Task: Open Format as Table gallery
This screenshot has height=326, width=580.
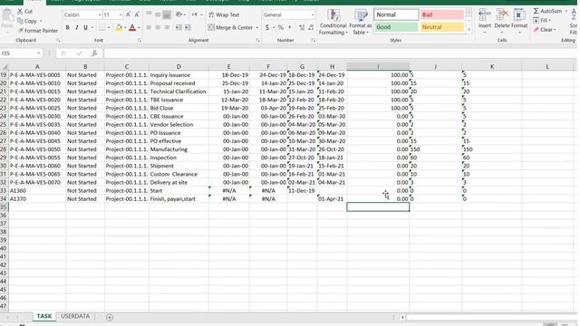Action: [x=361, y=22]
